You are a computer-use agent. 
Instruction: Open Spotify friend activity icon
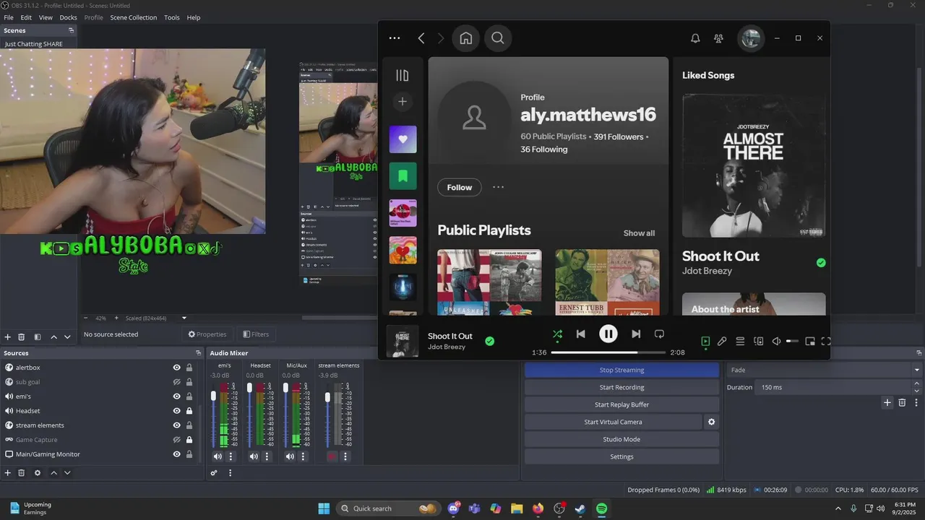[718, 38]
